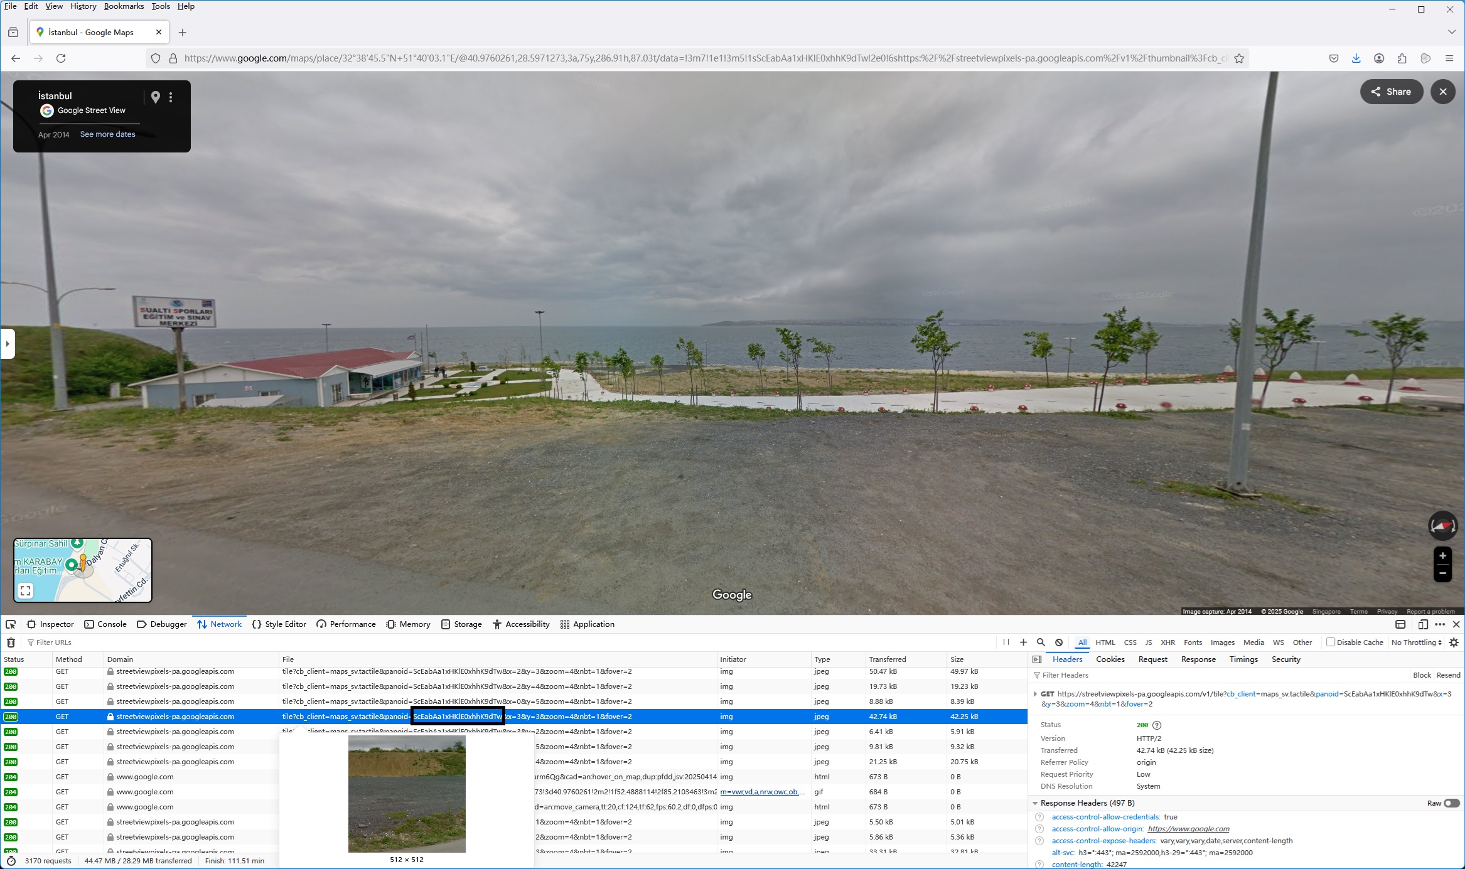Screen dimensions: 1465x869
Task: Open request blocking panel icon
Action: (x=1059, y=642)
